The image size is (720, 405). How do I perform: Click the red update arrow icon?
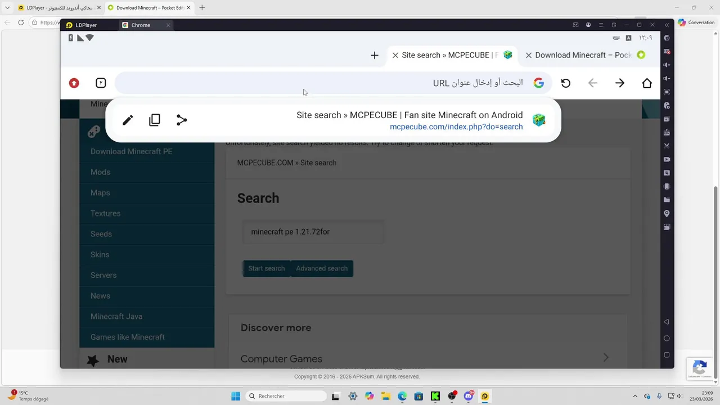(74, 83)
